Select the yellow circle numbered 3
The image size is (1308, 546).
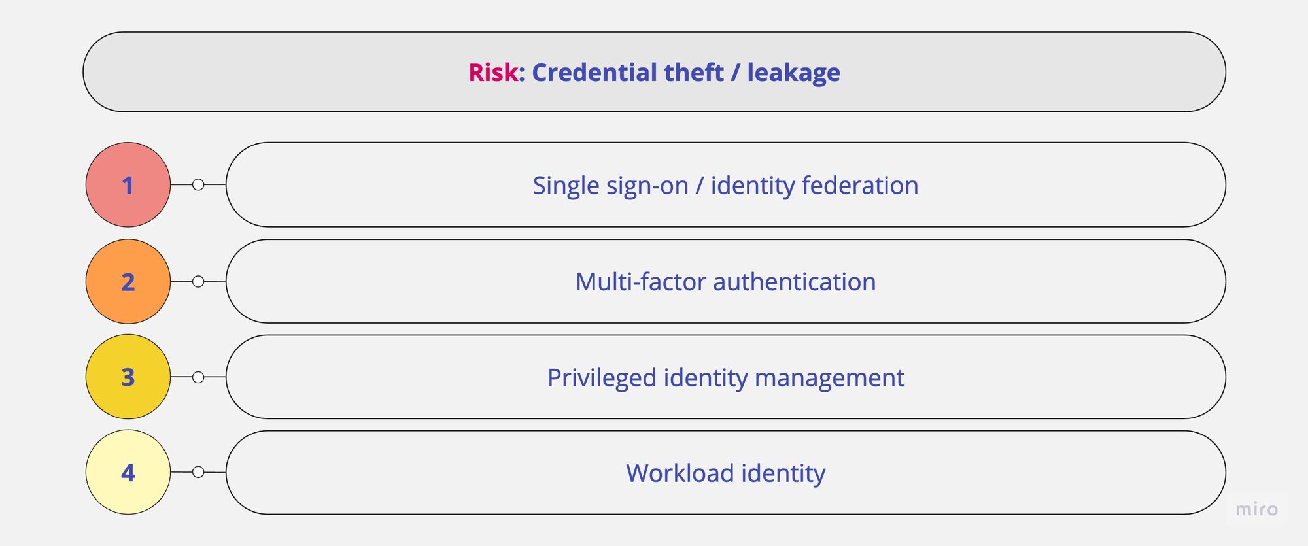(128, 377)
